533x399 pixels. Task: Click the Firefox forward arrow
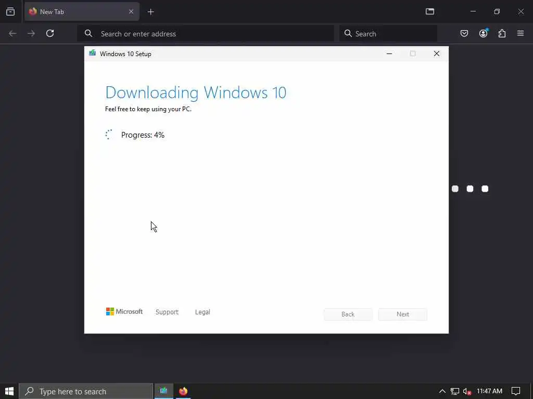(31, 33)
